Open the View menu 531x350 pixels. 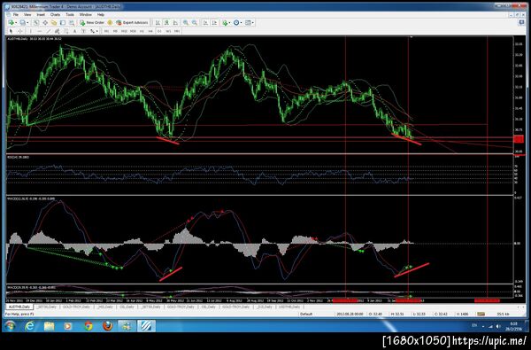click(x=27, y=14)
